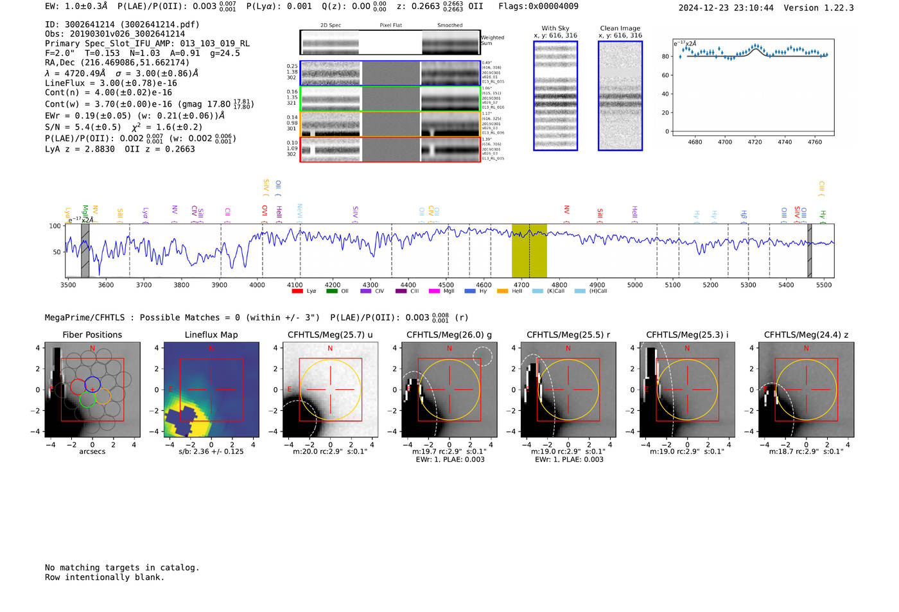
Task: Open the Clean Image cutout
Action: click(620, 96)
